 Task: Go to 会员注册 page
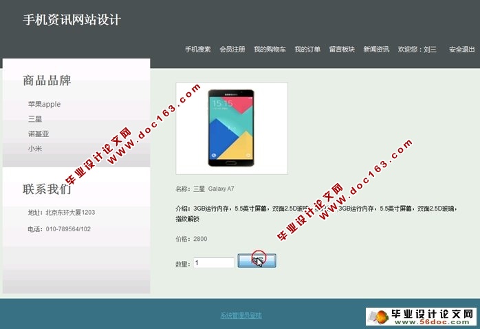pyautogui.click(x=232, y=50)
